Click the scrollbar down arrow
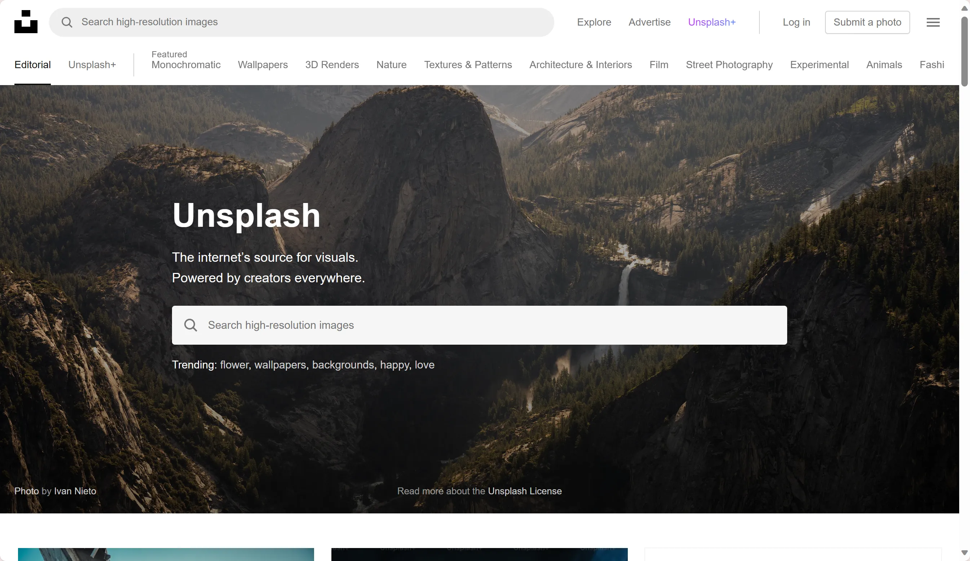Viewport: 970px width, 561px height. 964,553
